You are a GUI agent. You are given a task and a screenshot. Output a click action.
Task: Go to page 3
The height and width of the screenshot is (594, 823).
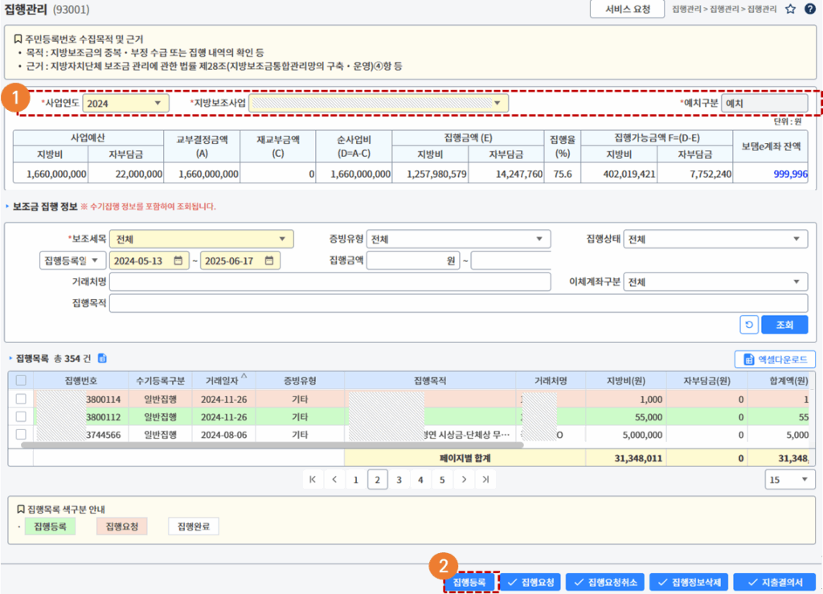pos(399,480)
